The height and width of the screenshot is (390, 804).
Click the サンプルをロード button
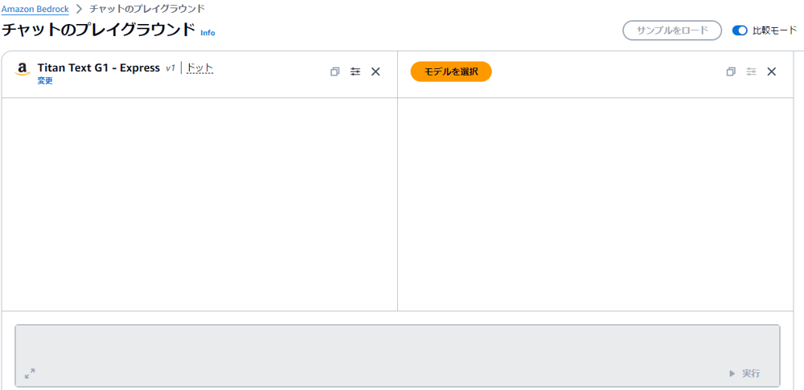(672, 30)
